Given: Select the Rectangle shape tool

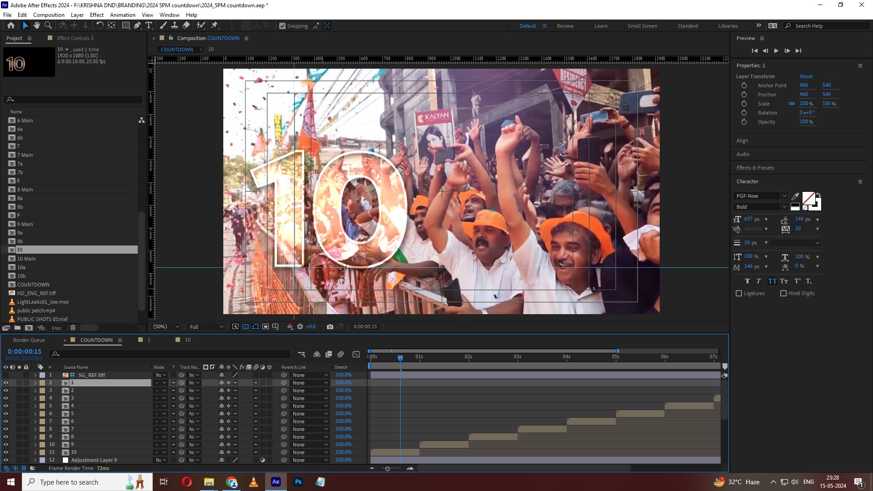Looking at the screenshot, I should (126, 25).
